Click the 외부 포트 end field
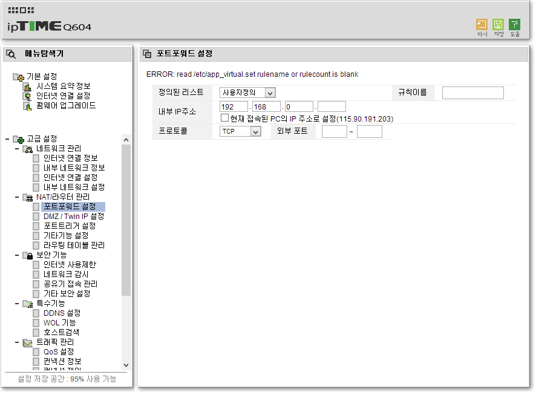The height and width of the screenshot is (398, 536). tap(370, 132)
